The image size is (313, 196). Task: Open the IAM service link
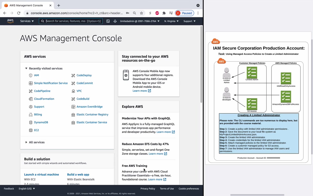36,75
